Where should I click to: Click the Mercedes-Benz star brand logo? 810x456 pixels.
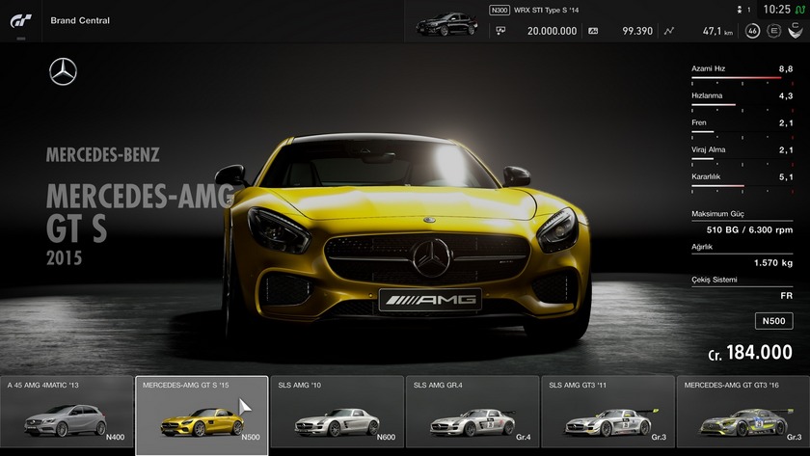[64, 72]
